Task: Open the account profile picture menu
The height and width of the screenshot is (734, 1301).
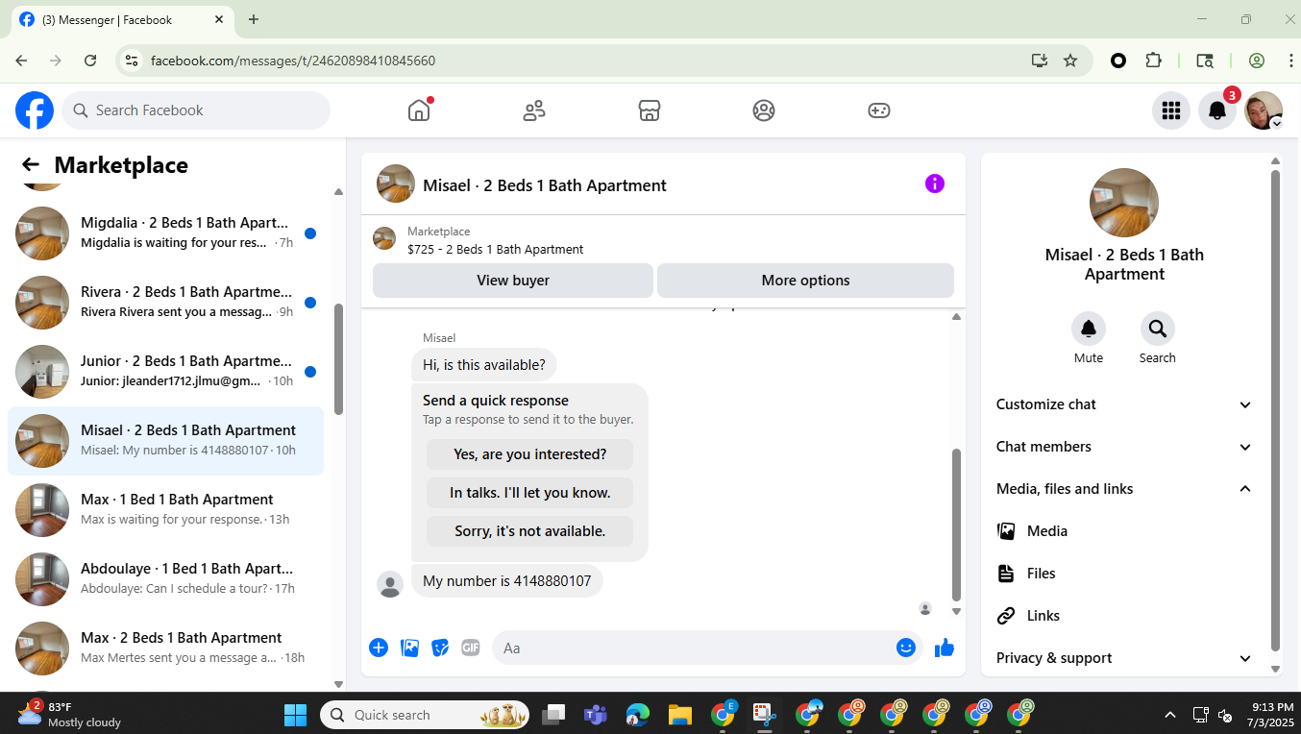Action: pos(1264,110)
